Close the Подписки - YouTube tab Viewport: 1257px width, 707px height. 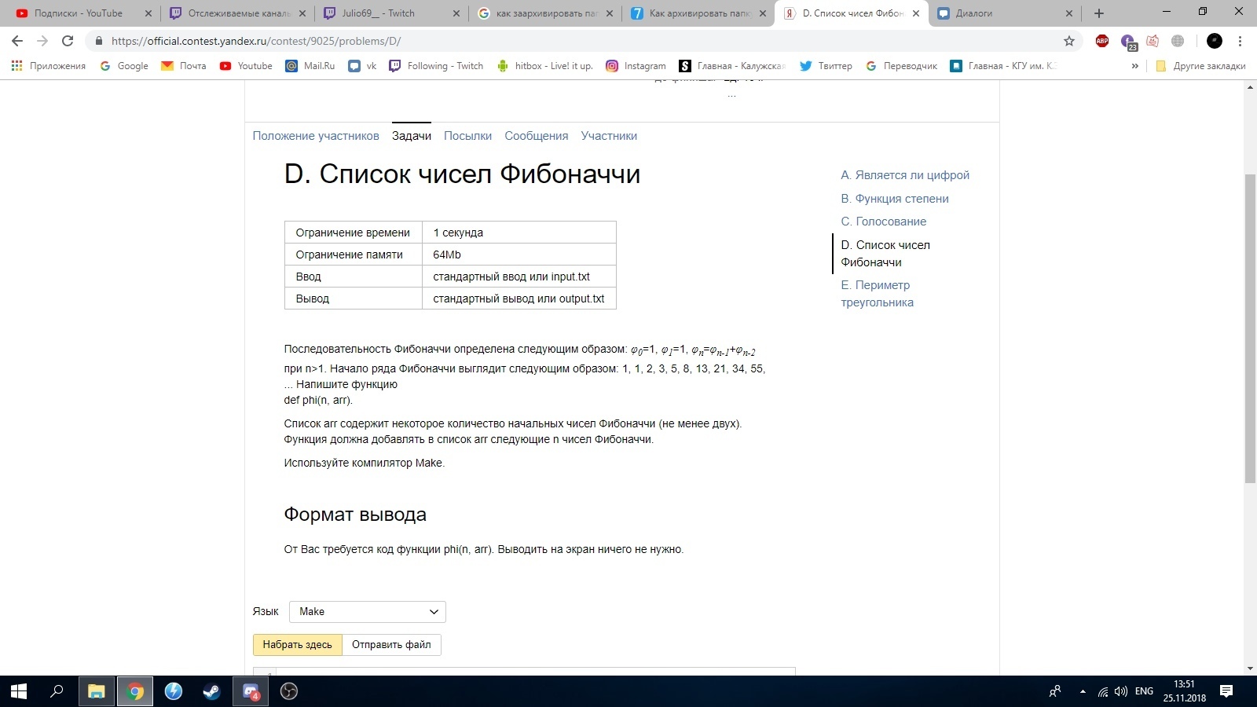click(x=148, y=13)
